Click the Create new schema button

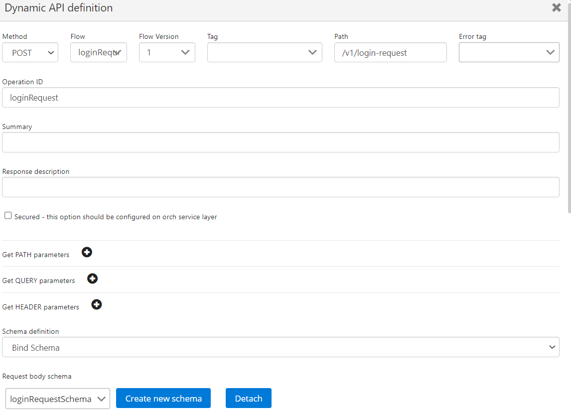pos(163,399)
